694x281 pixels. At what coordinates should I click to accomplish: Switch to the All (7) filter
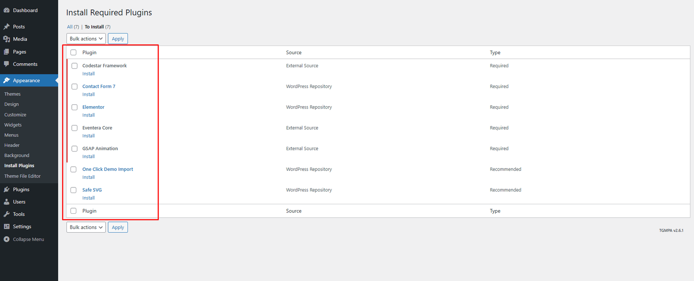pos(73,27)
